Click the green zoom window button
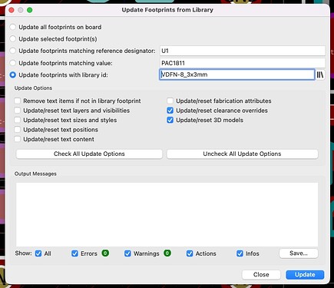This screenshot has width=334, height=288. point(30,10)
